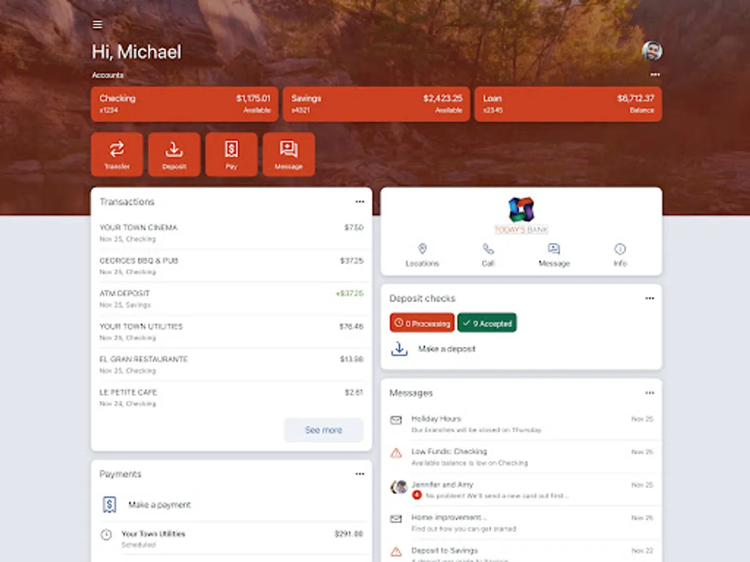Click the Make a payment label
Viewport: 750px width, 562px height.
159,505
